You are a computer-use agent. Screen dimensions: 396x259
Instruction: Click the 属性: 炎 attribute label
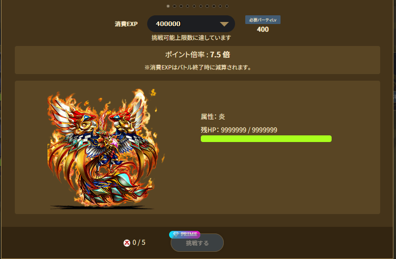[x=213, y=116]
